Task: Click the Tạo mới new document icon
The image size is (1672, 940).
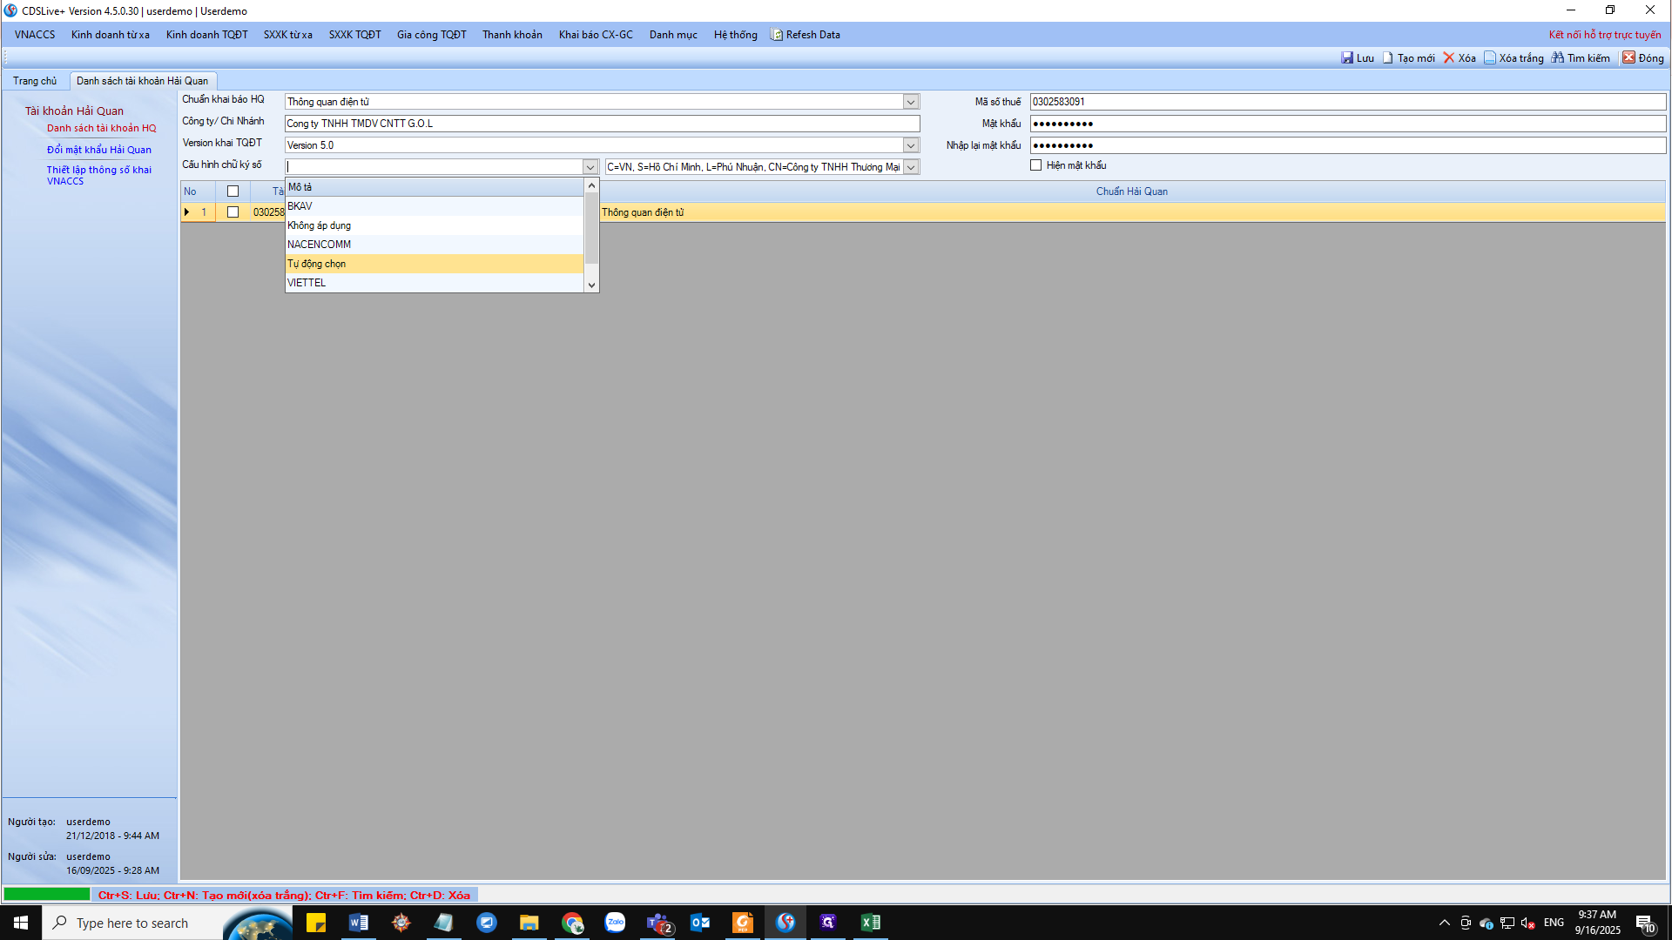Action: (x=1388, y=58)
